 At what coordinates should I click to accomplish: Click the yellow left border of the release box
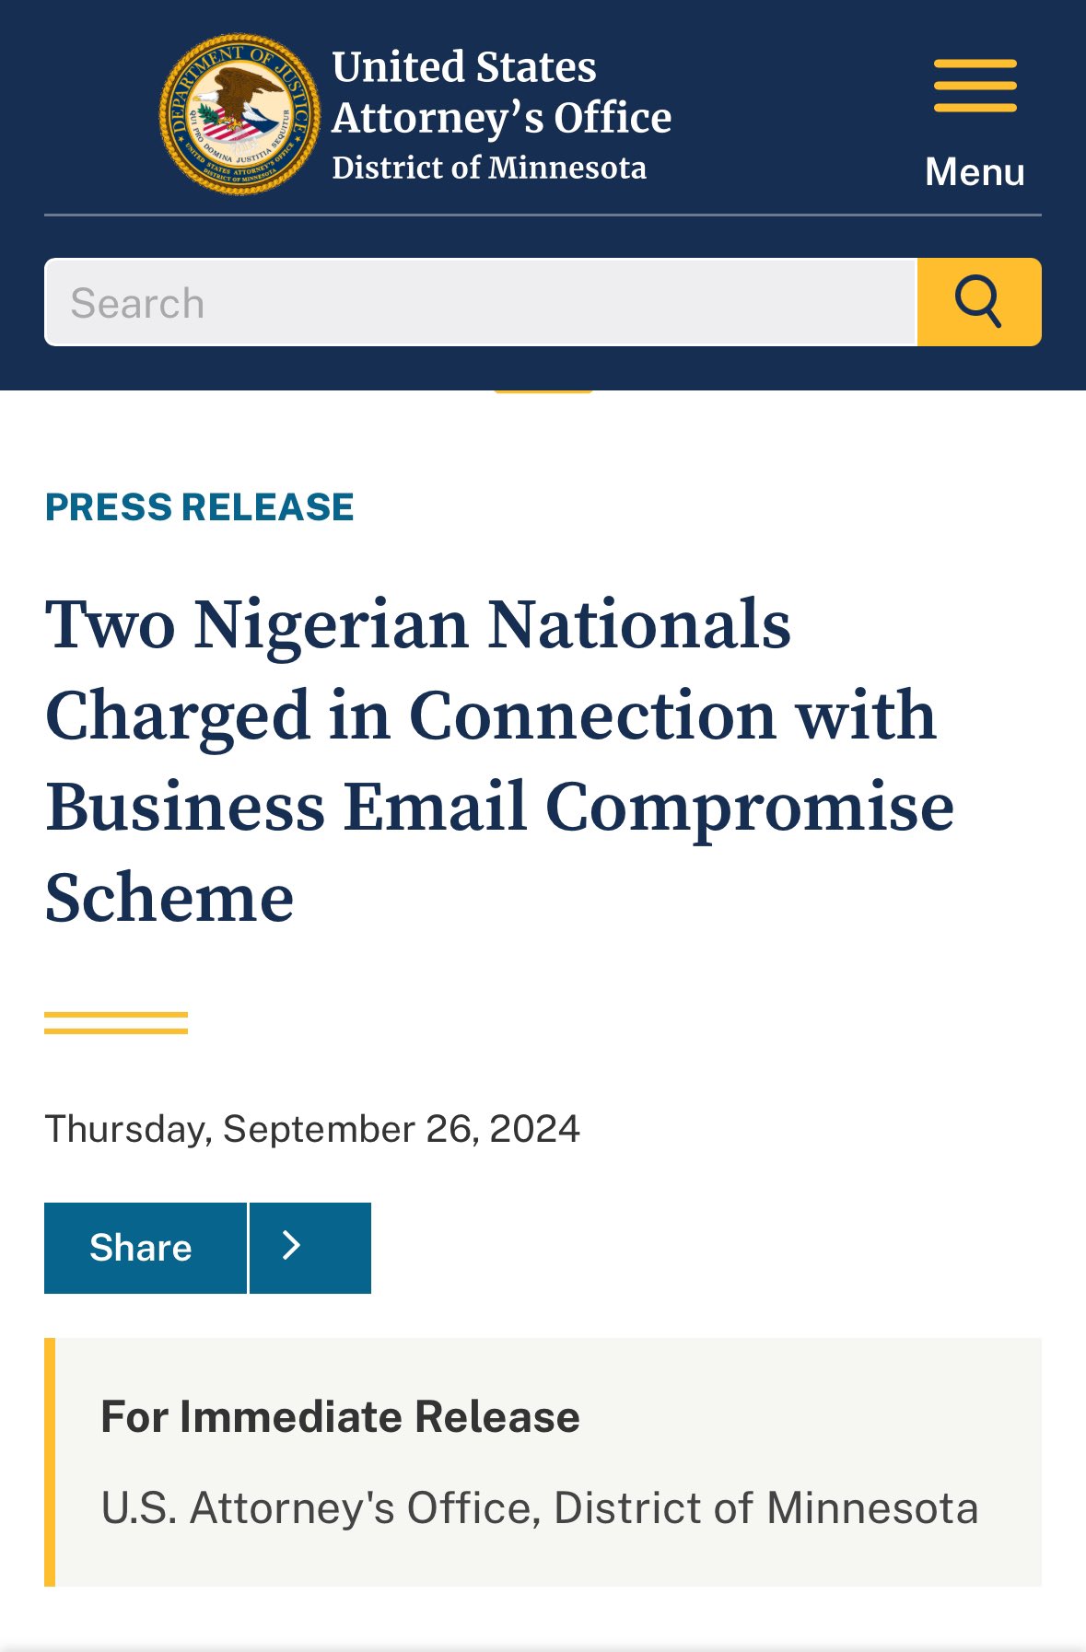pos(50,1461)
